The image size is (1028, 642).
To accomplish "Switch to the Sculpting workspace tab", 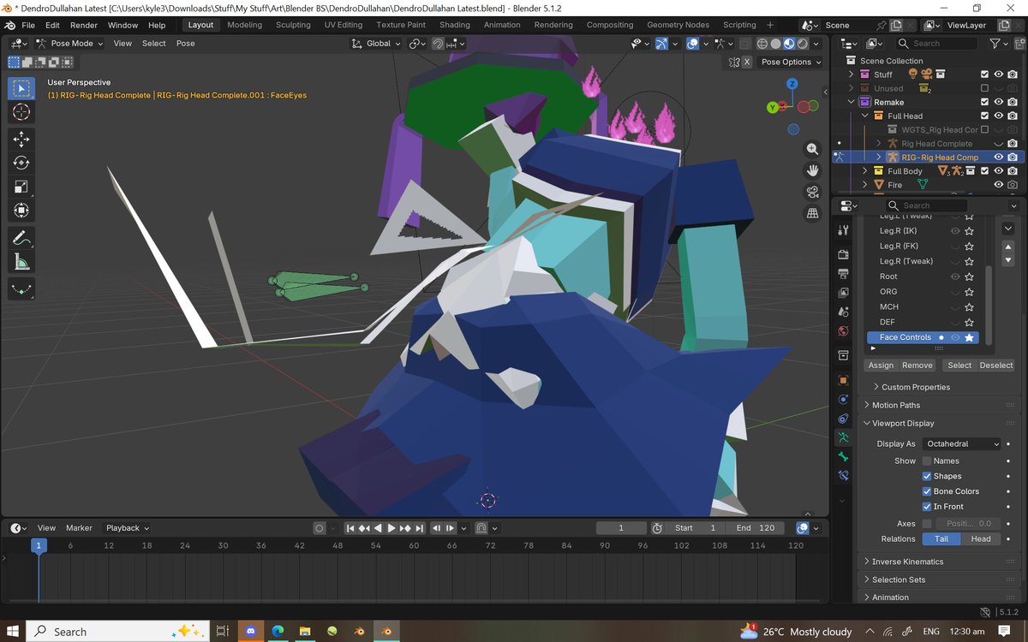I will tap(293, 25).
